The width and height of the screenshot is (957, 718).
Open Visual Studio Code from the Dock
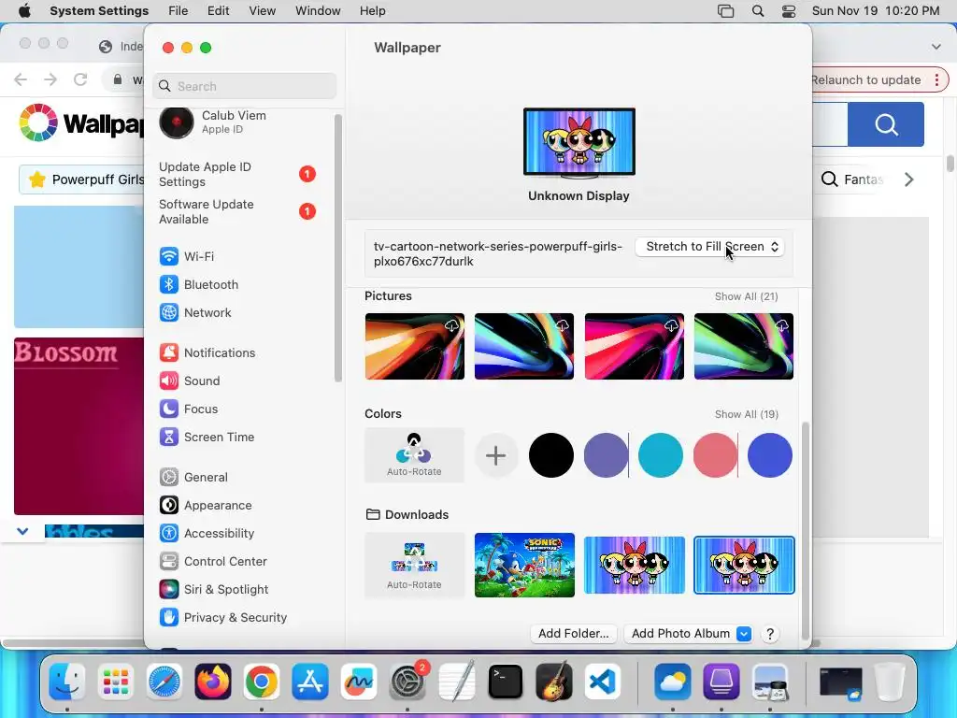pyautogui.click(x=603, y=682)
